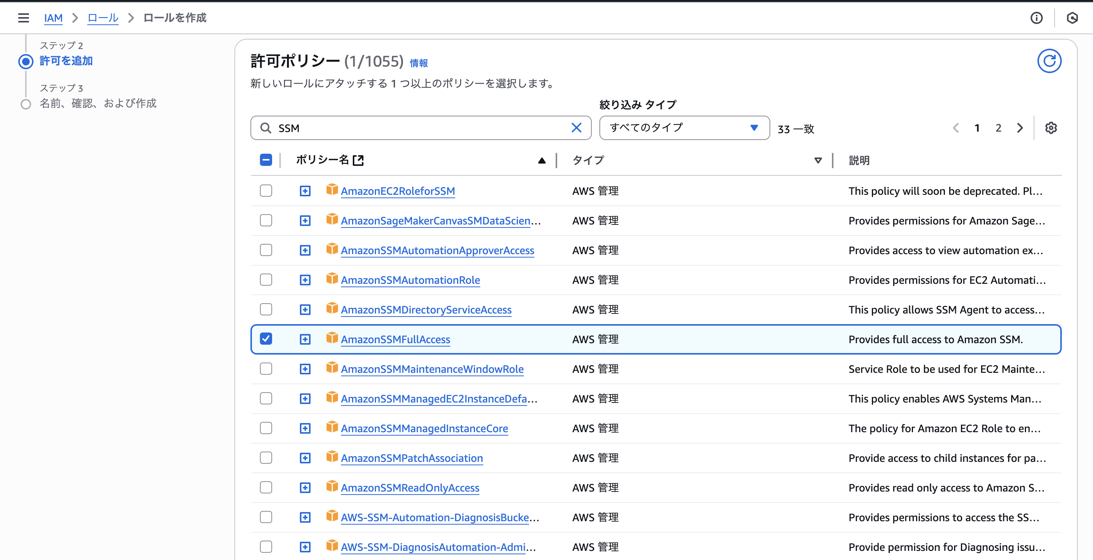Open policy names in new tab via external link icon

coord(358,160)
